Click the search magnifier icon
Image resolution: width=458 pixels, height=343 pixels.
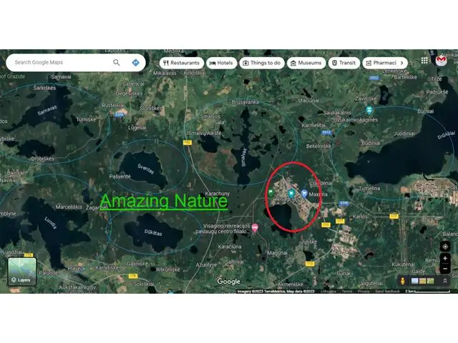[117, 63]
